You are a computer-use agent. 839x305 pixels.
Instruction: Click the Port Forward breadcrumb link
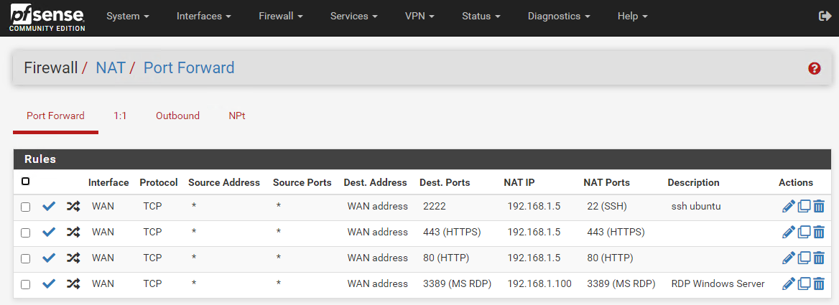(x=189, y=68)
